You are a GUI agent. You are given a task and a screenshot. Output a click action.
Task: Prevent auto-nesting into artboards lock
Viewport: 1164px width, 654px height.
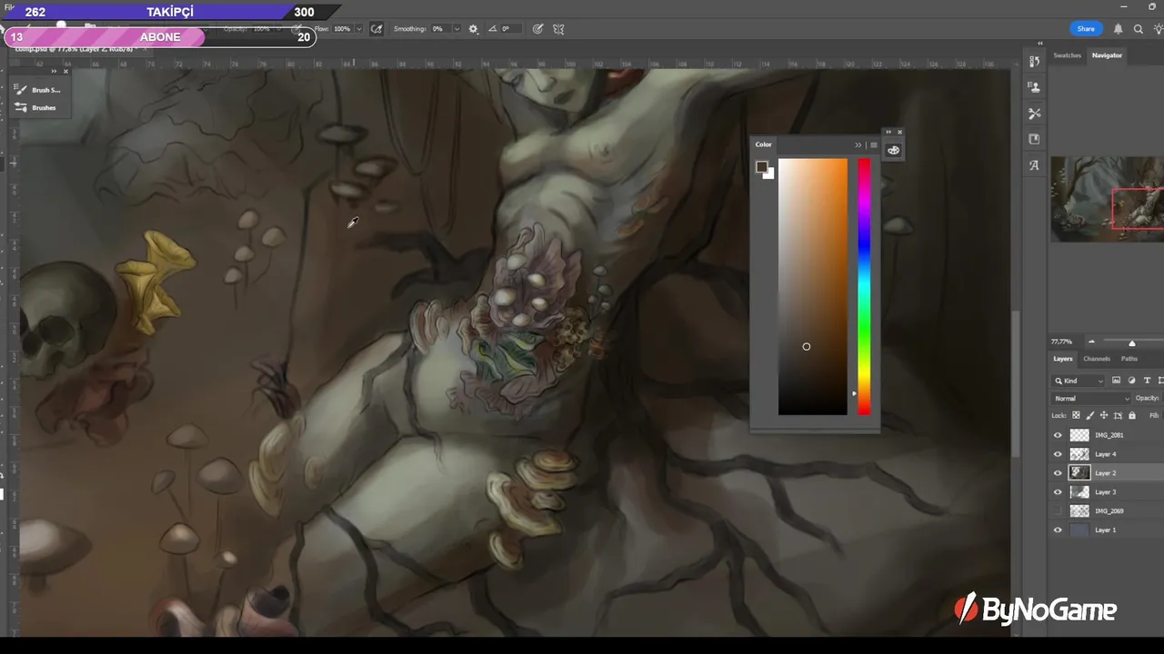[x=1118, y=415]
